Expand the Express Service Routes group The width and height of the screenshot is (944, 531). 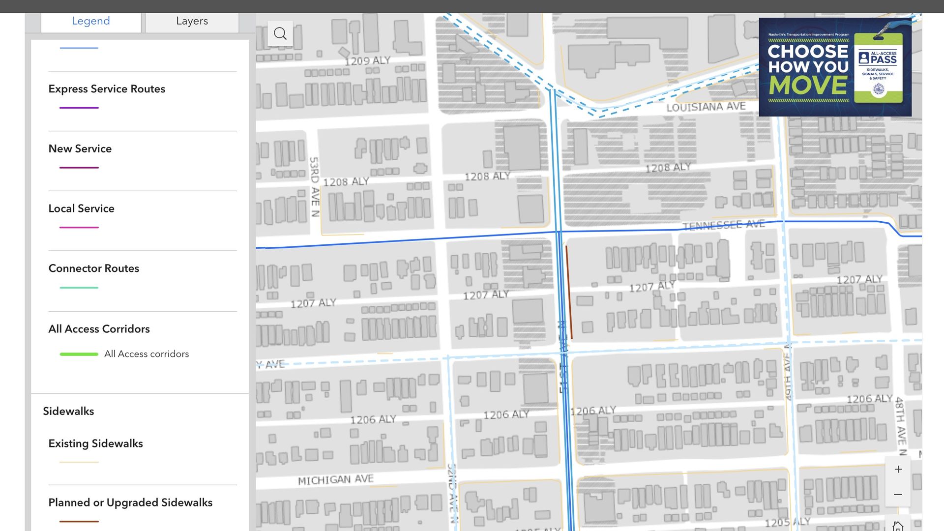pos(106,89)
